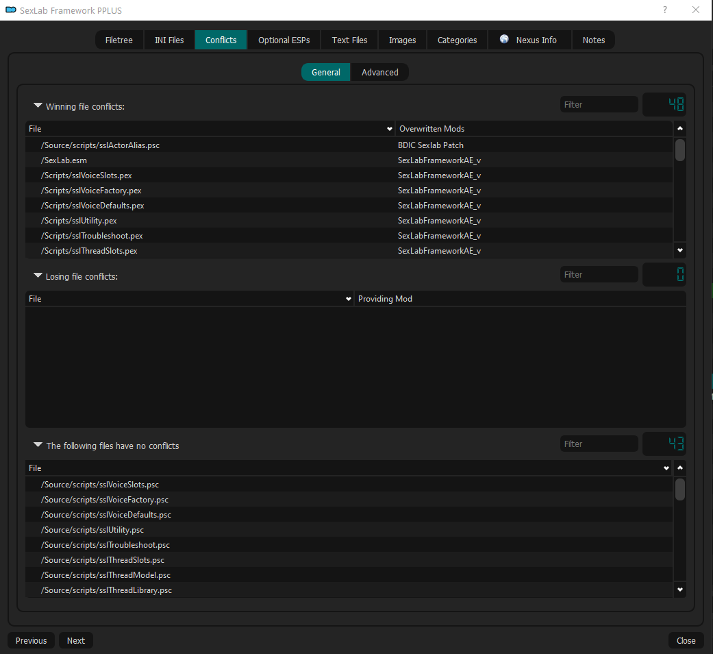This screenshot has height=654, width=713.
Task: Switch to the Text Files tab
Action: tap(350, 40)
